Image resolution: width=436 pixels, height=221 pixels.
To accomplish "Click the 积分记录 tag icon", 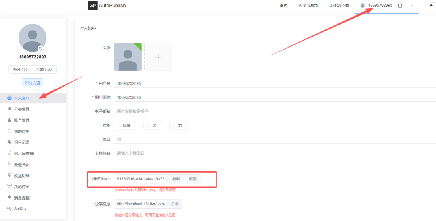I will coord(10,142).
